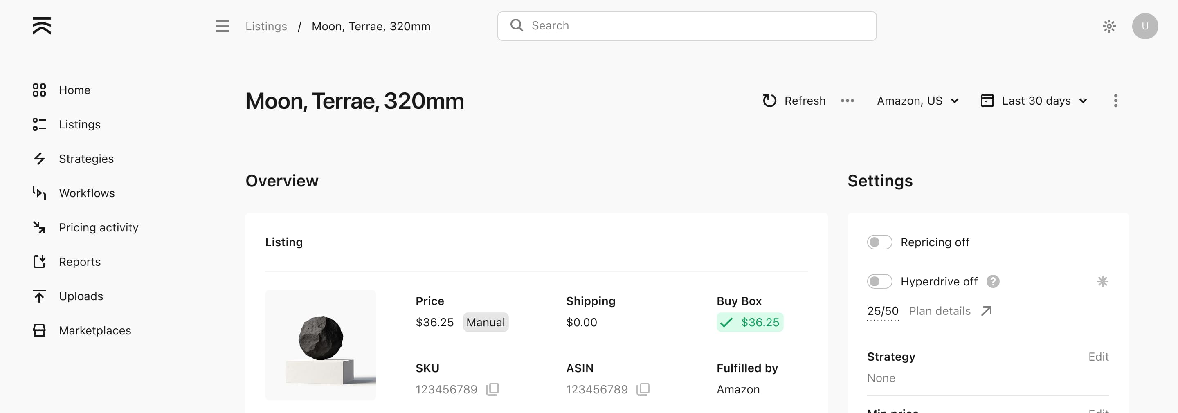Image resolution: width=1178 pixels, height=413 pixels.
Task: Open the Hyperdrive help tooltip
Action: [x=993, y=281]
